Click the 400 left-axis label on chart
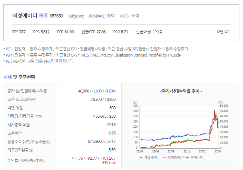Image resolution: width=243 pixels, height=170 pixels. pyautogui.click(x=135, y=106)
